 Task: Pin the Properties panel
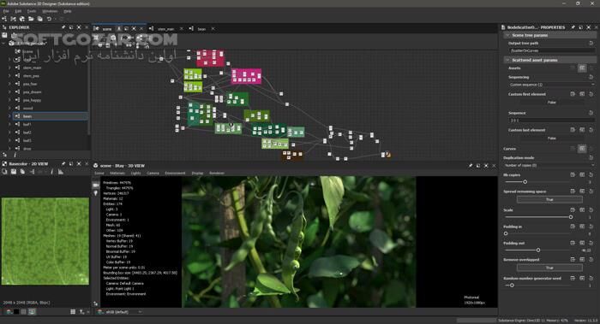pyautogui.click(x=573, y=27)
